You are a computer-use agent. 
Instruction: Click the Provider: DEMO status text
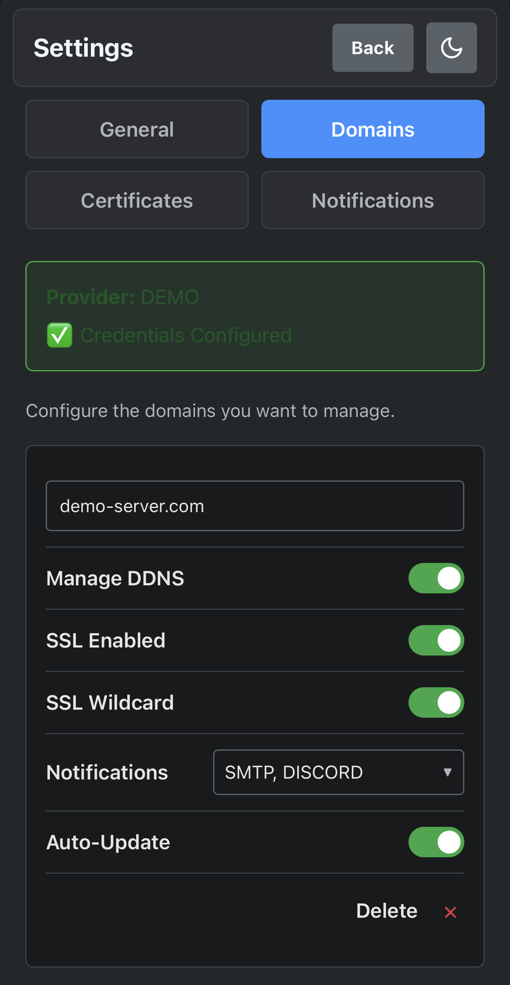[123, 297]
